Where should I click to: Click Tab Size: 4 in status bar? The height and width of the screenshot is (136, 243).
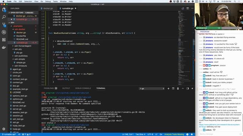click(x=140, y=134)
